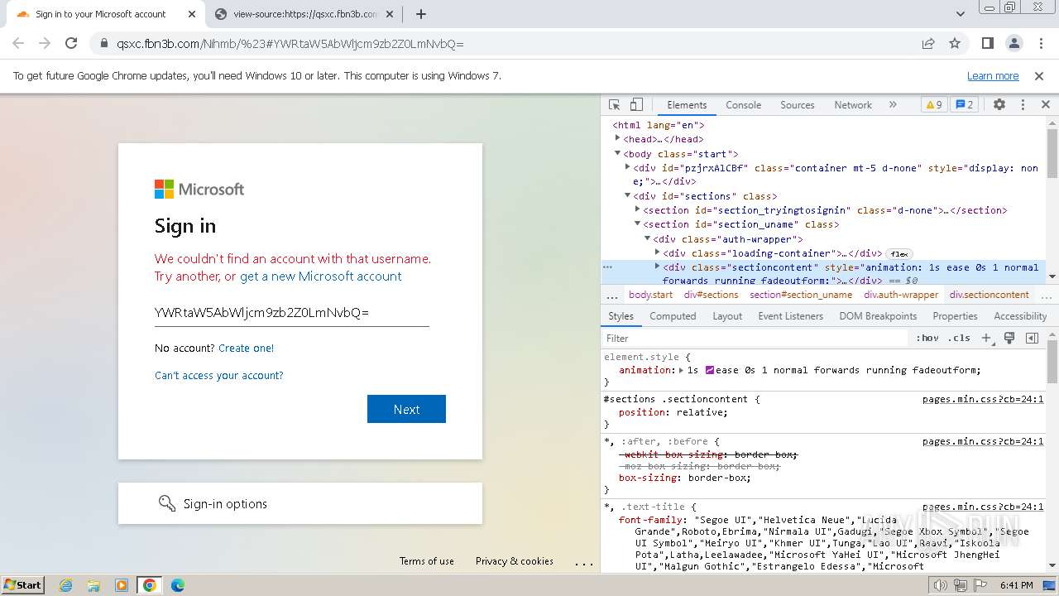Click the Learn more link in update bar

coord(993,75)
